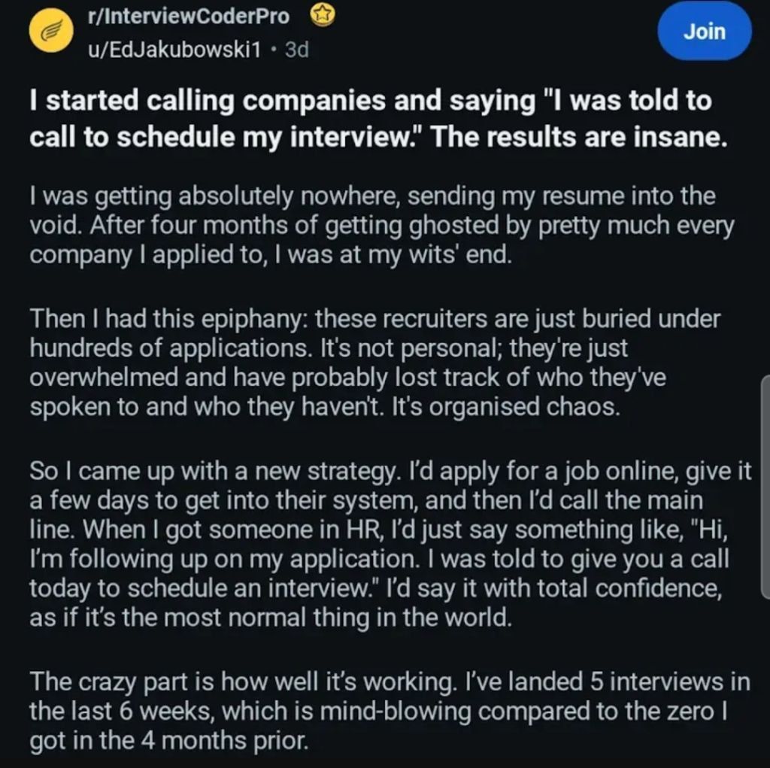This screenshot has width=770, height=768.
Task: Click the yellow wing subreddit avatar
Action: (x=47, y=32)
